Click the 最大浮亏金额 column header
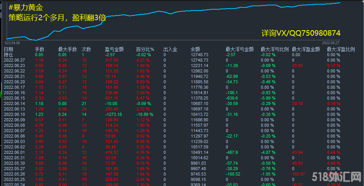Image resolution: width=364 pixels, height=186 pixels. pyautogui.click(x=239, y=50)
